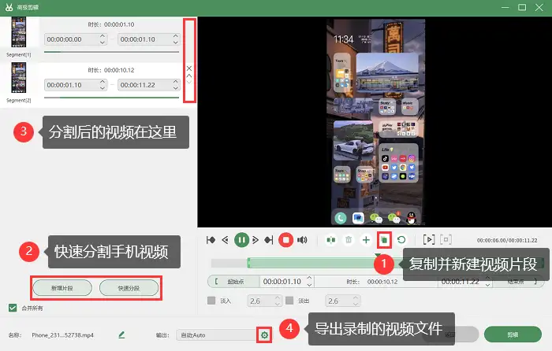This screenshot has width=552, height=351.
Task: Increase Segment[1] start time 00:00:00.00
Action: tap(102, 36)
